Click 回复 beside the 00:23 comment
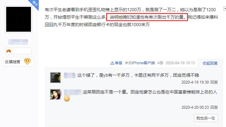 pos(214,107)
